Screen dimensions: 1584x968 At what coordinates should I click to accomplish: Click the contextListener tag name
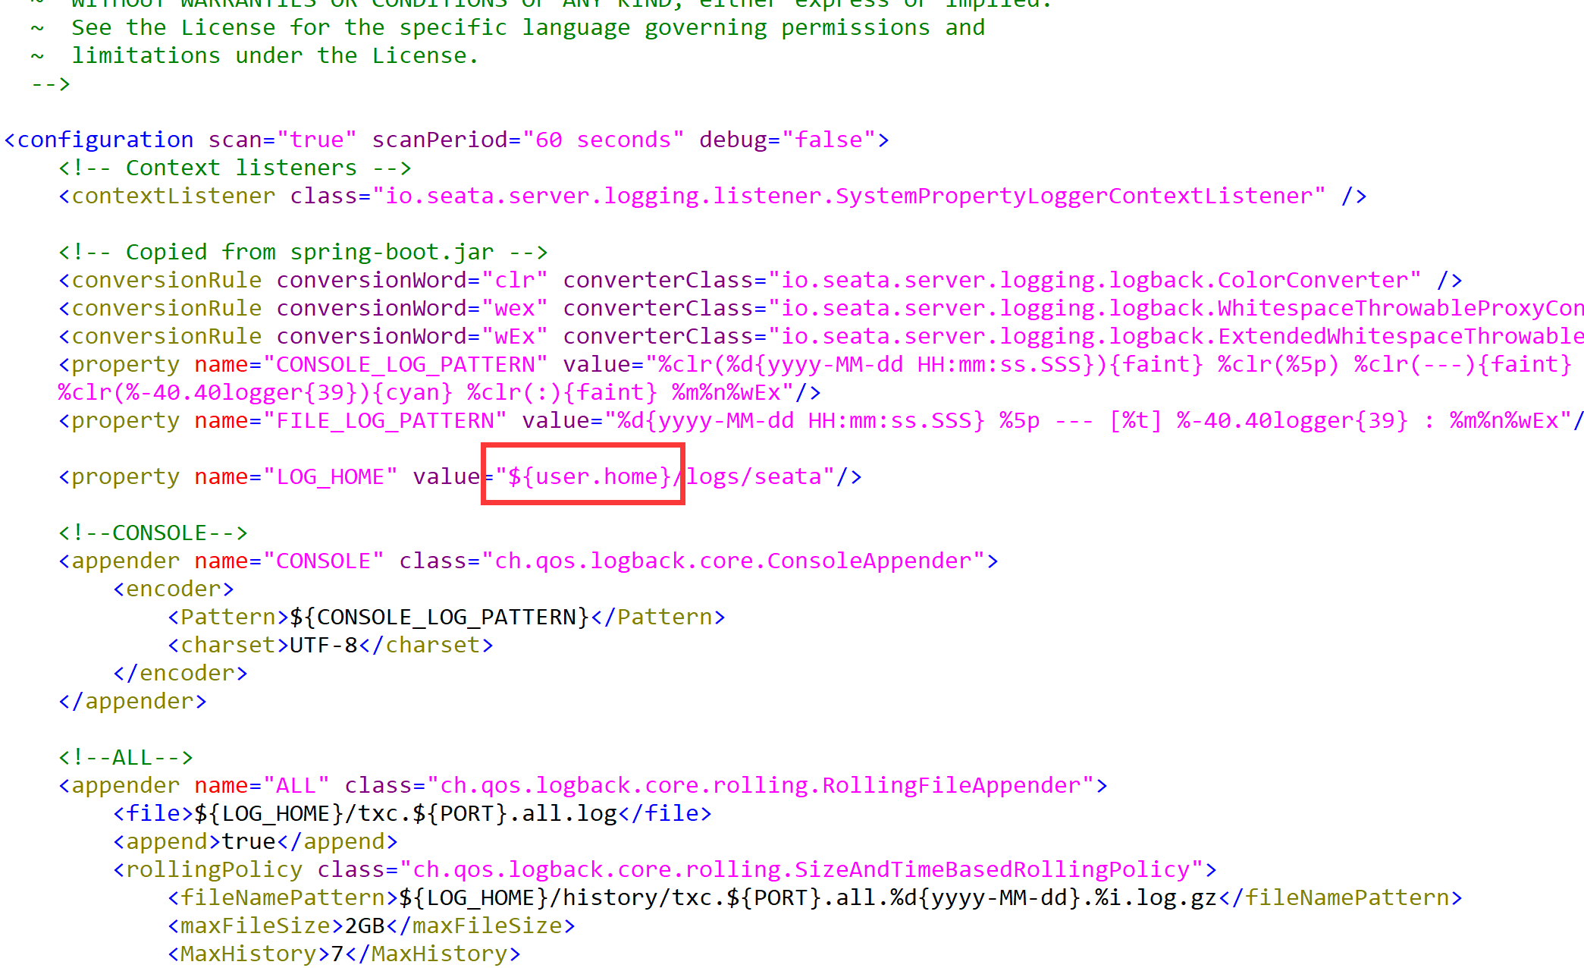click(x=173, y=196)
